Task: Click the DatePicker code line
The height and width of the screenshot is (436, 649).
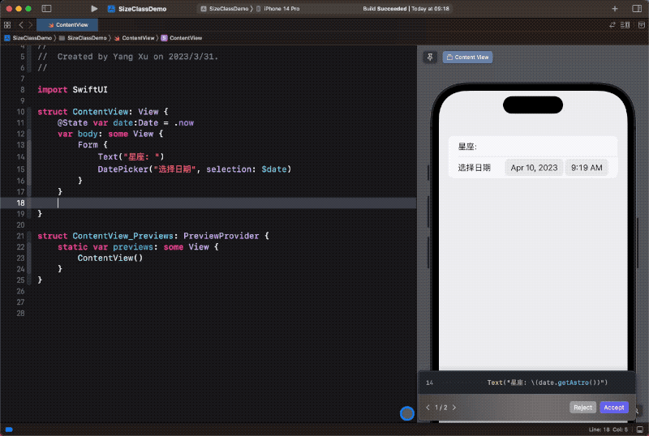Action: pos(195,169)
